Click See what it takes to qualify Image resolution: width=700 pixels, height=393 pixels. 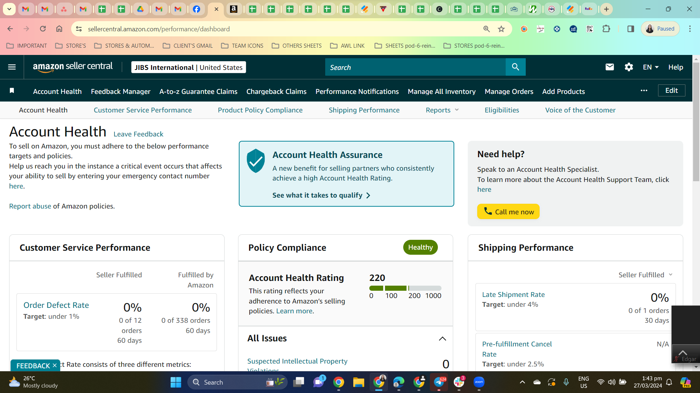[321, 195]
